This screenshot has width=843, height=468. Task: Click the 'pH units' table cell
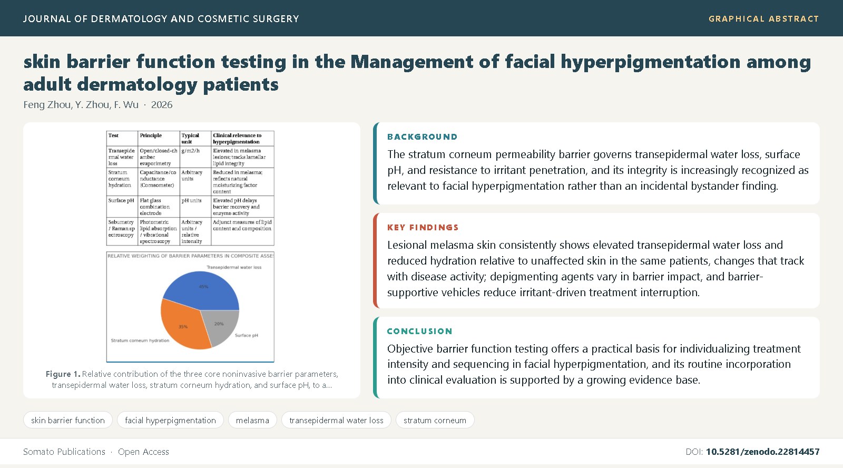tap(195, 207)
